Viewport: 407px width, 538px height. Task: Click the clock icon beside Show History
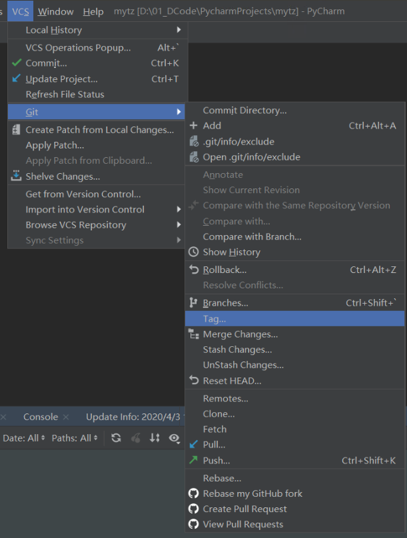click(194, 252)
